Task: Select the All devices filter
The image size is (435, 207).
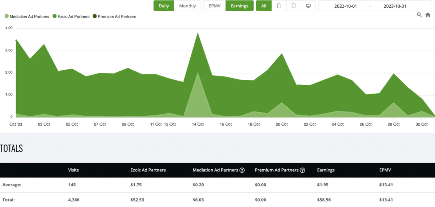Action: [264, 6]
